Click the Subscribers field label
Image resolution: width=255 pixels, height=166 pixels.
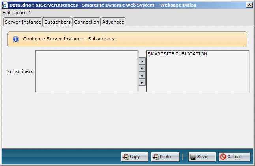pos(20,71)
